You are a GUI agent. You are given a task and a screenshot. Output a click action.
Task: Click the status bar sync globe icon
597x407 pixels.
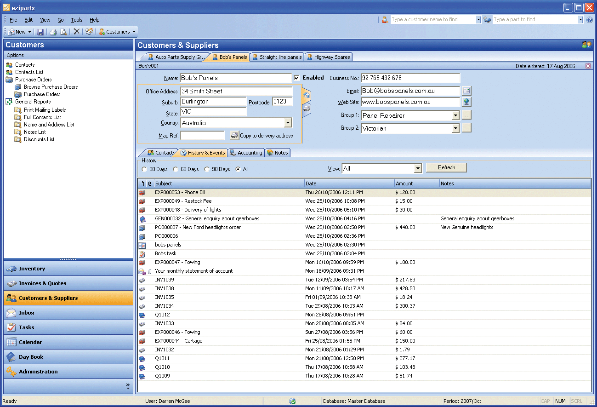(292, 401)
